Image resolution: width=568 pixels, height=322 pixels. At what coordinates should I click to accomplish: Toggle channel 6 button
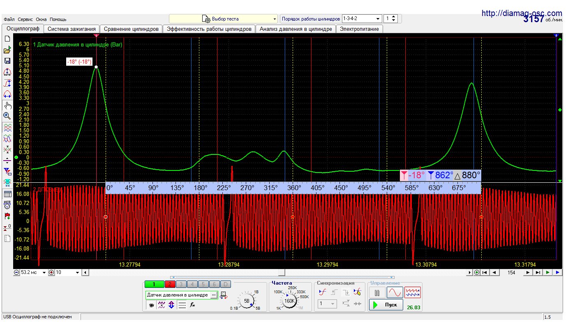[x=214, y=284]
